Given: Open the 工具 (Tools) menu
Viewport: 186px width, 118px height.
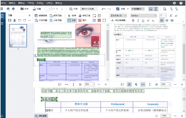Looking at the screenshot, I should [x=49, y=3].
